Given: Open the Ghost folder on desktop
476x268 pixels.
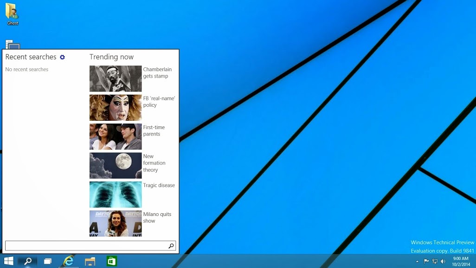Looking at the screenshot, I should tap(13, 13).
